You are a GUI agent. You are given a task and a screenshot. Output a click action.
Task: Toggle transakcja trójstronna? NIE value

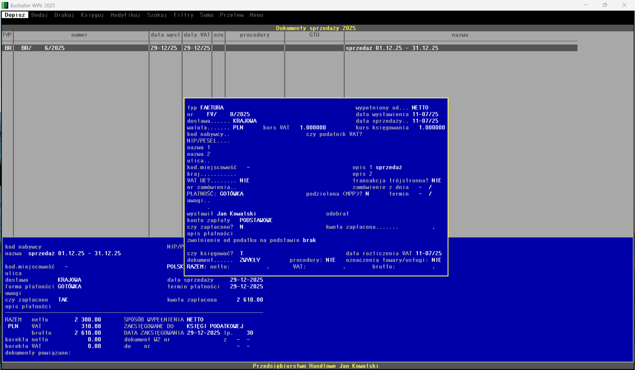(436, 181)
